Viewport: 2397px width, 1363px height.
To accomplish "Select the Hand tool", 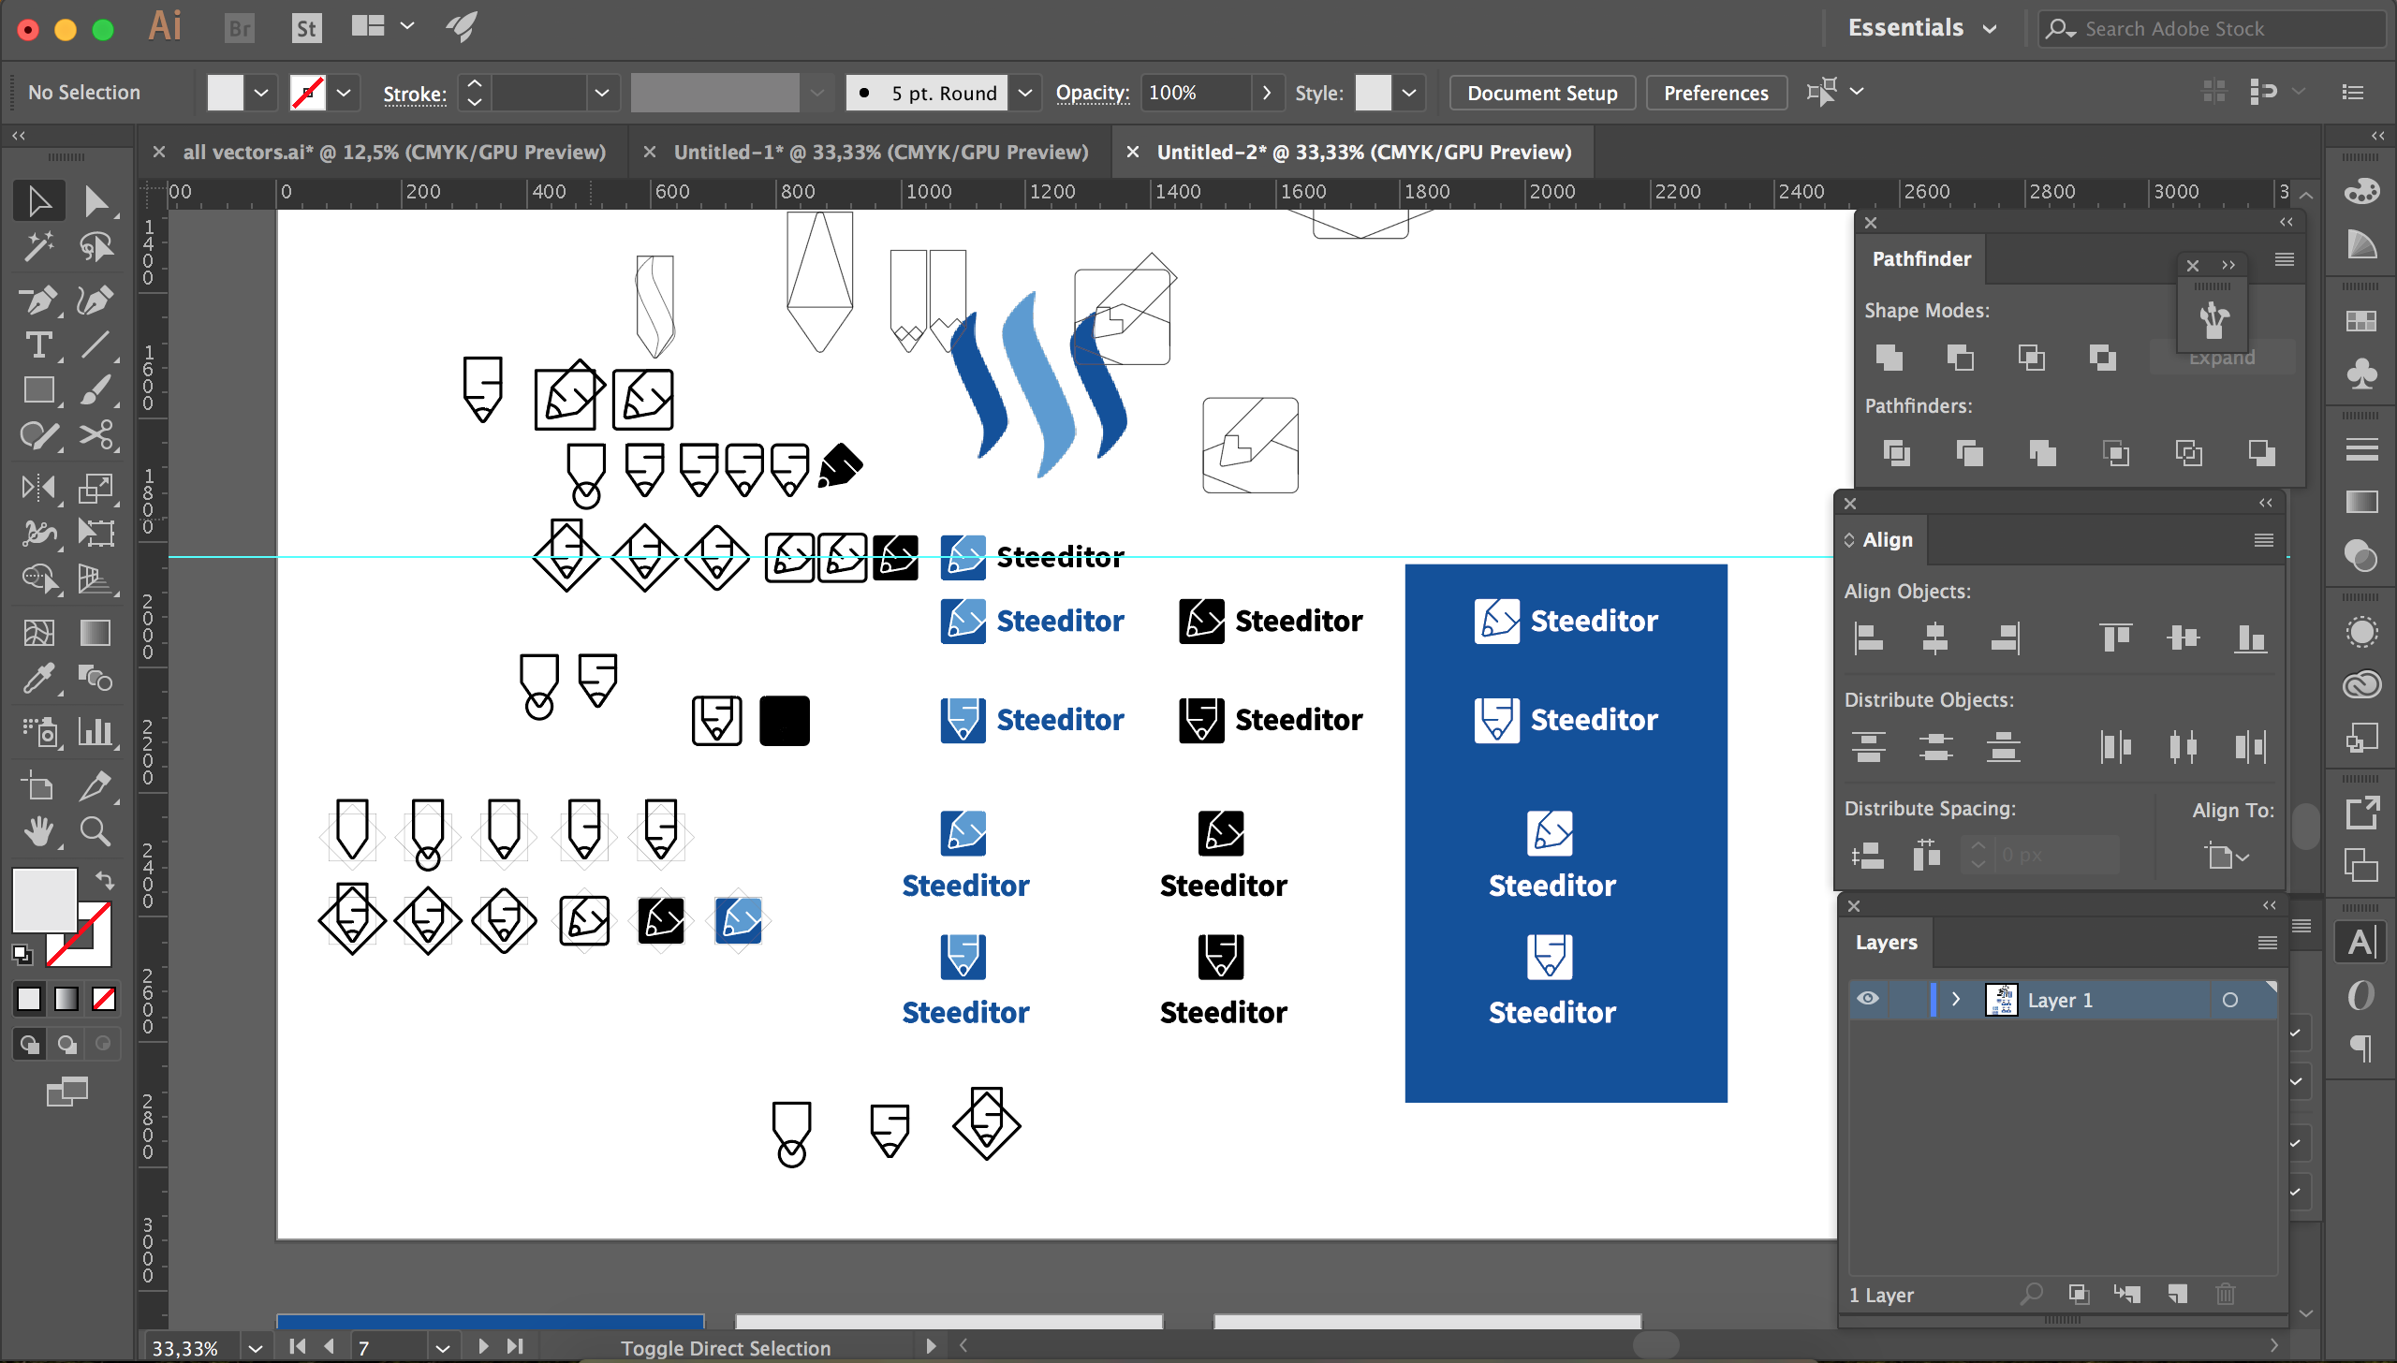I will pyautogui.click(x=38, y=831).
